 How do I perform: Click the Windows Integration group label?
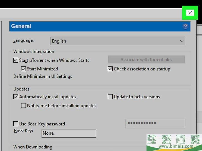coord(34,52)
